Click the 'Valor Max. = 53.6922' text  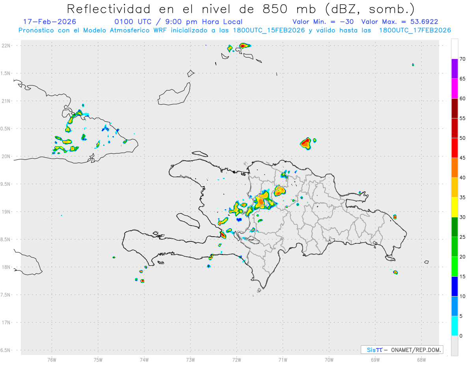(399, 22)
